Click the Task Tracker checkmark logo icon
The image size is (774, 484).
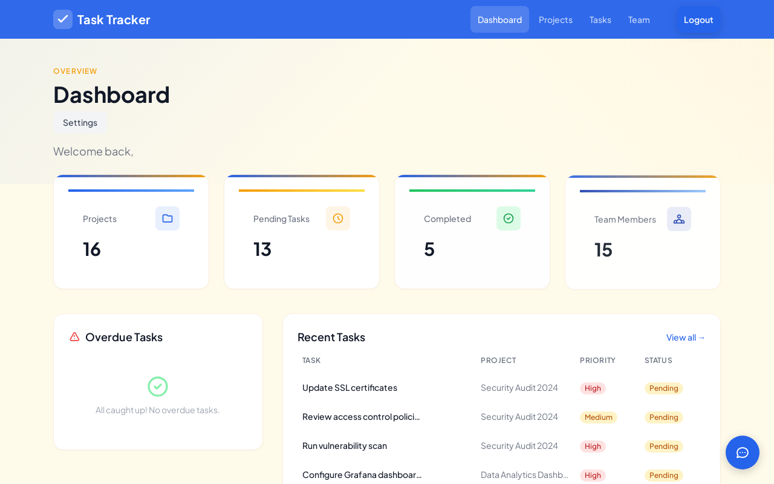coord(63,19)
